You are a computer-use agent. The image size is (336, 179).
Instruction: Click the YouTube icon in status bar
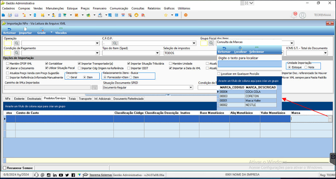pos(61,175)
